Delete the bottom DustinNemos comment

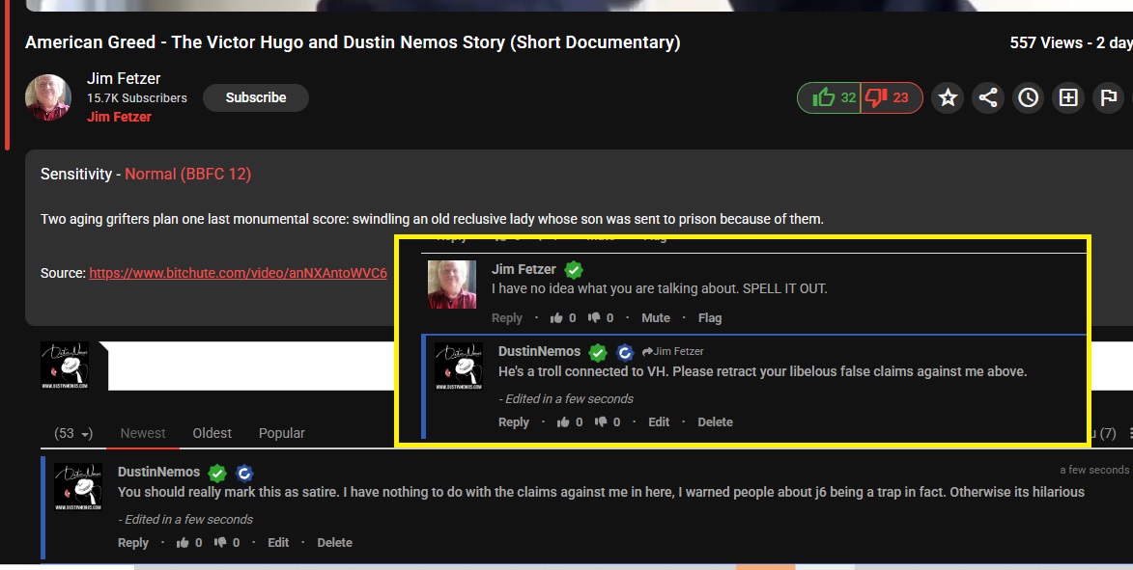(x=334, y=543)
